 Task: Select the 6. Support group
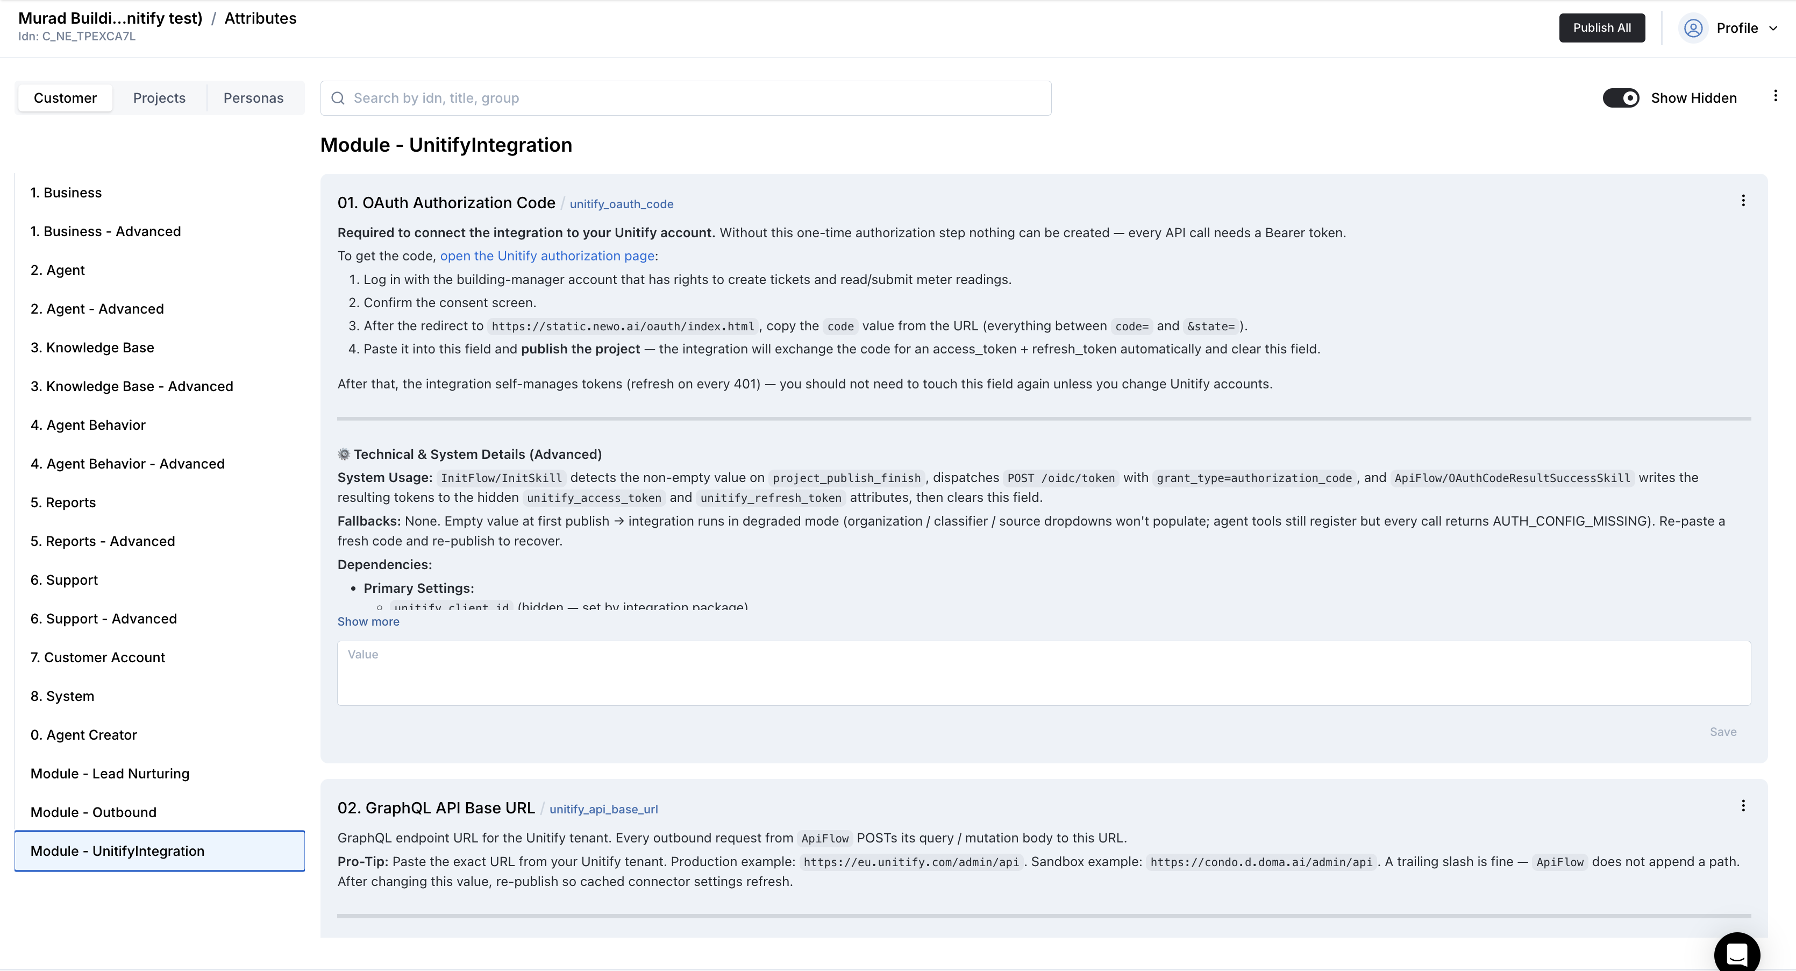coord(159,580)
